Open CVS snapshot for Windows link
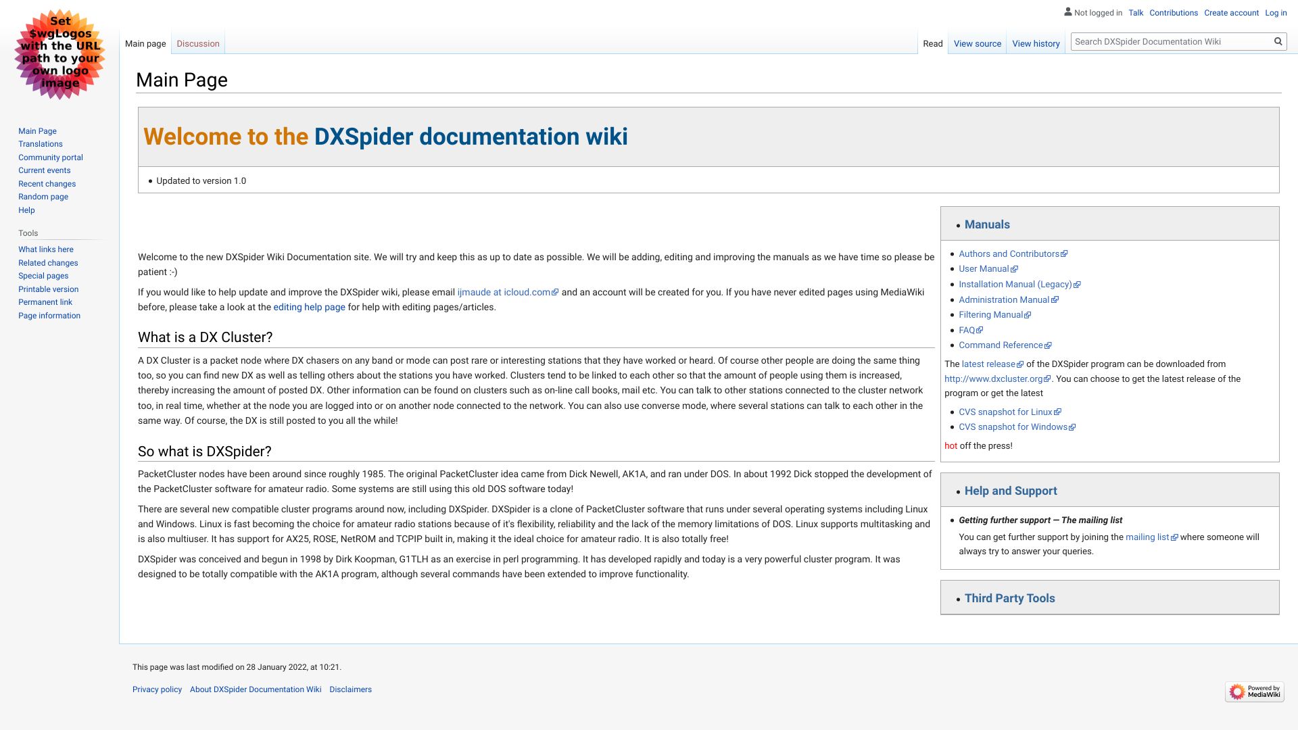This screenshot has width=1298, height=730. (1017, 427)
